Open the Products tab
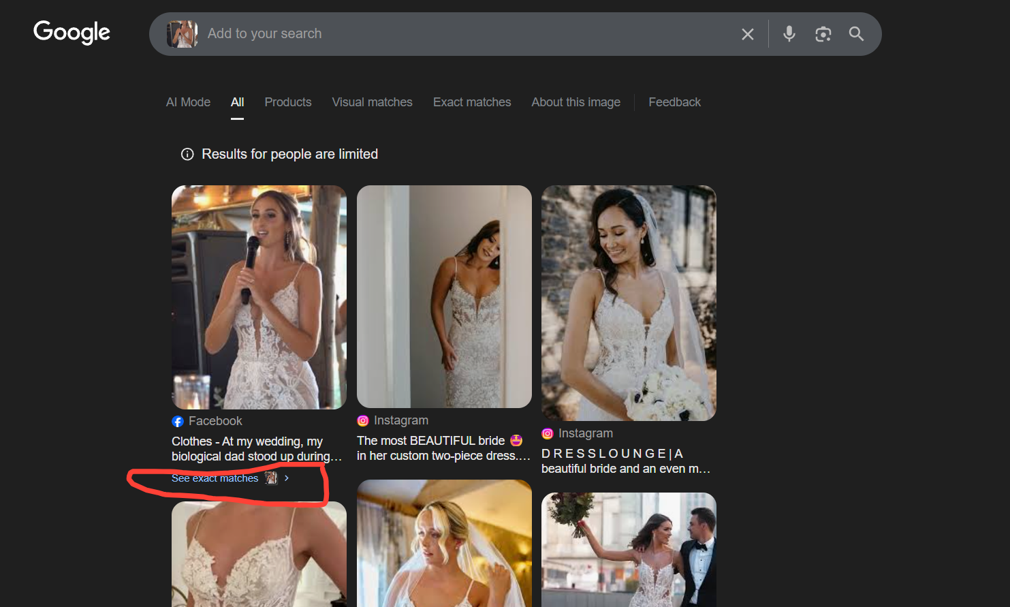Screen dimensions: 1010x607 click(x=287, y=102)
